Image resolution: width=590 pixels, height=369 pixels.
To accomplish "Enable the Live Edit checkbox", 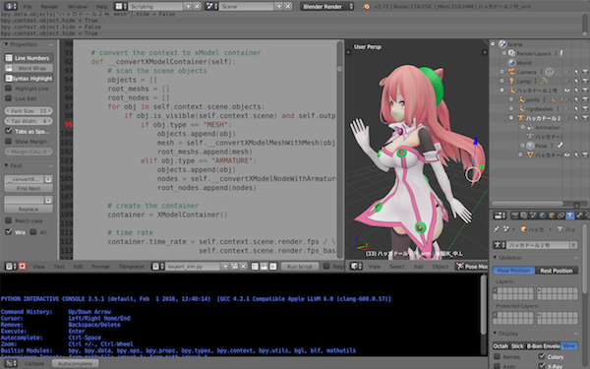I will pyautogui.click(x=8, y=98).
